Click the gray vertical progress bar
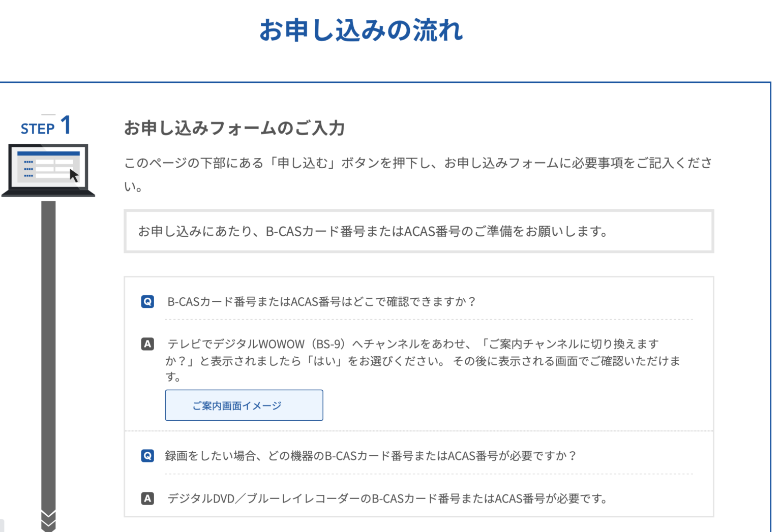The height and width of the screenshot is (532, 781). click(x=49, y=356)
